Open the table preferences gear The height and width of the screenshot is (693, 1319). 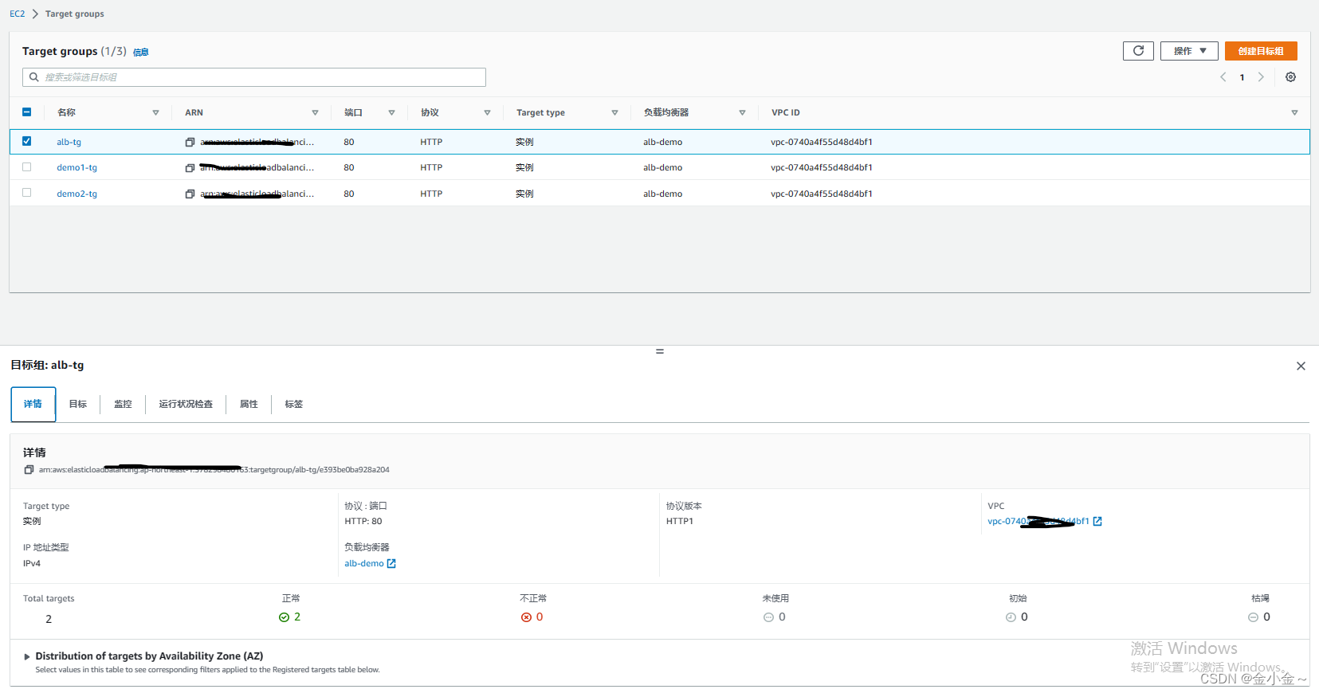(1290, 77)
